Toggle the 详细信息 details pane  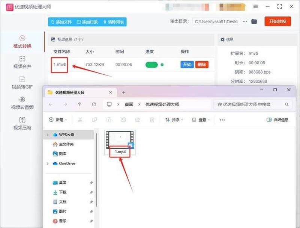(277, 120)
